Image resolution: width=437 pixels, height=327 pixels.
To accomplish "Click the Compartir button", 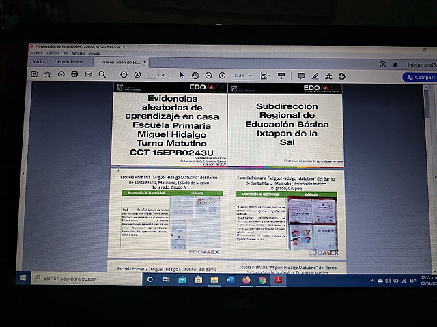I will [x=421, y=77].
